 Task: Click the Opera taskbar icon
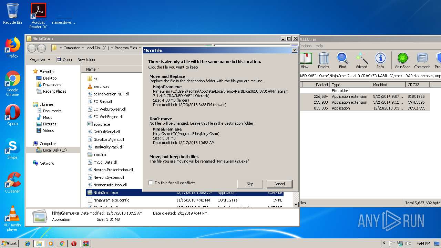tap(74, 244)
